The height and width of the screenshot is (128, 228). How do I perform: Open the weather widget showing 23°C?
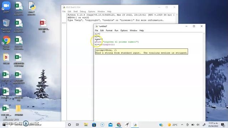click(x=172, y=125)
